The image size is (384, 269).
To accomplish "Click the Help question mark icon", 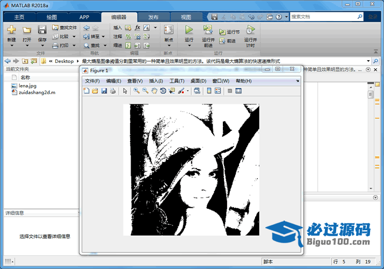I will [x=279, y=17].
